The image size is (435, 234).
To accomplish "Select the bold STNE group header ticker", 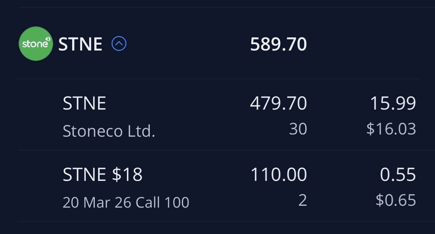I will pos(80,45).
